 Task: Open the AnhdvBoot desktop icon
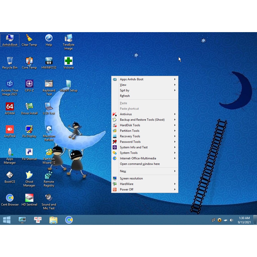(10, 40)
